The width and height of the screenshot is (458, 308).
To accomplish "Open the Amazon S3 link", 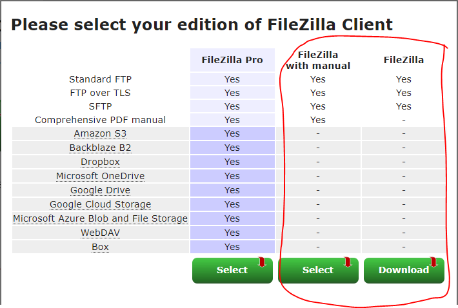I will pyautogui.click(x=101, y=133).
